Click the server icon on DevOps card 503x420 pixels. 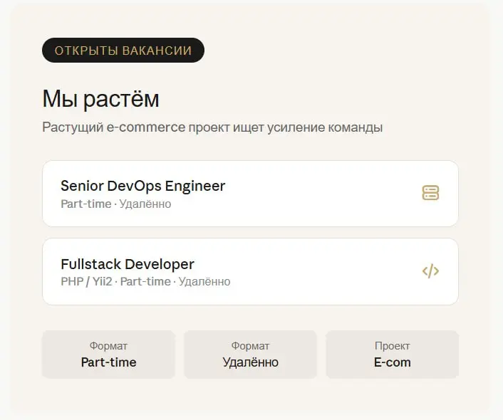coord(430,193)
